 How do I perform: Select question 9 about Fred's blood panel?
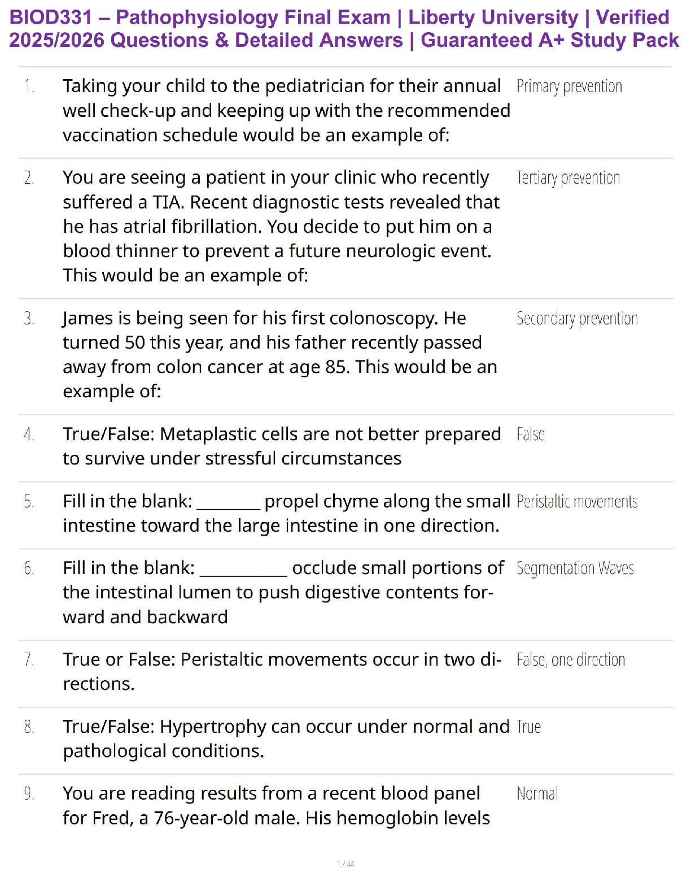click(277, 806)
